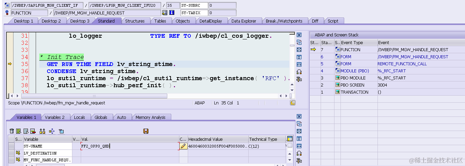The image size is (465, 166).
Task: Tick the checkbox at the SY-UNAME row end
Action: pyautogui.click(x=290, y=145)
